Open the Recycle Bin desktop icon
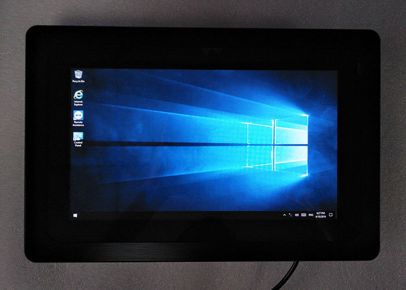The width and height of the screenshot is (406, 290). 78,76
